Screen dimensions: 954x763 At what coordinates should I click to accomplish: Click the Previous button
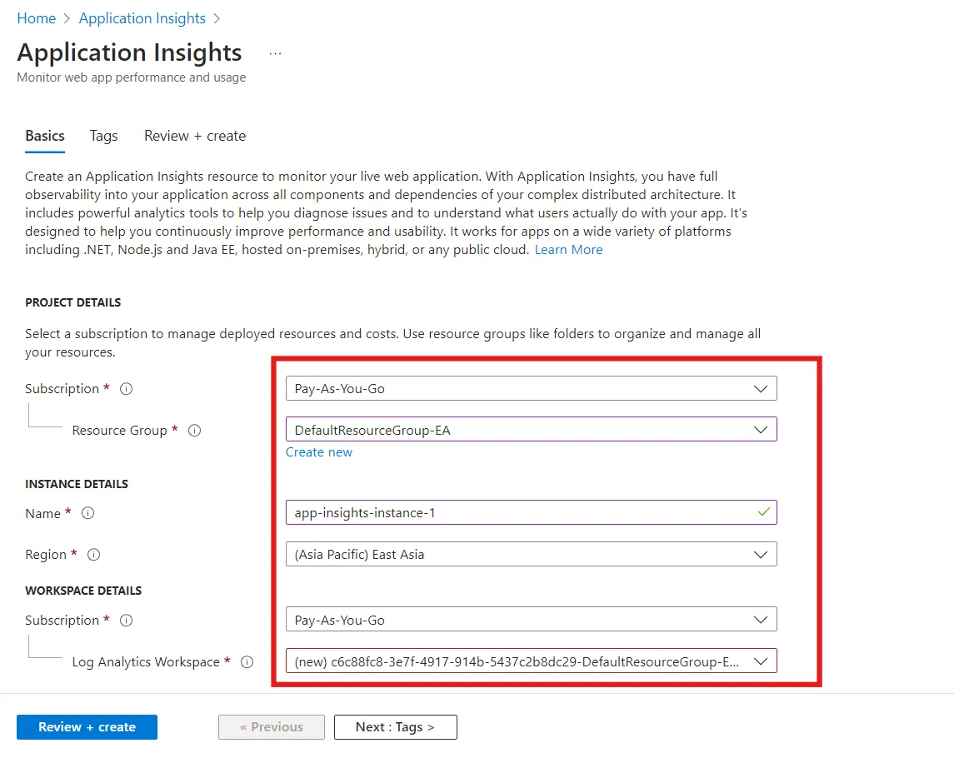272,727
